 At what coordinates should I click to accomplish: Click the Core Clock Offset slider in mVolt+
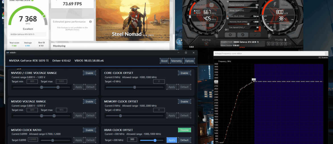(135, 87)
